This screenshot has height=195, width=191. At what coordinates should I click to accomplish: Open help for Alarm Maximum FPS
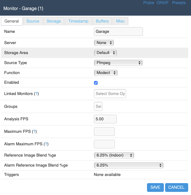46,144
